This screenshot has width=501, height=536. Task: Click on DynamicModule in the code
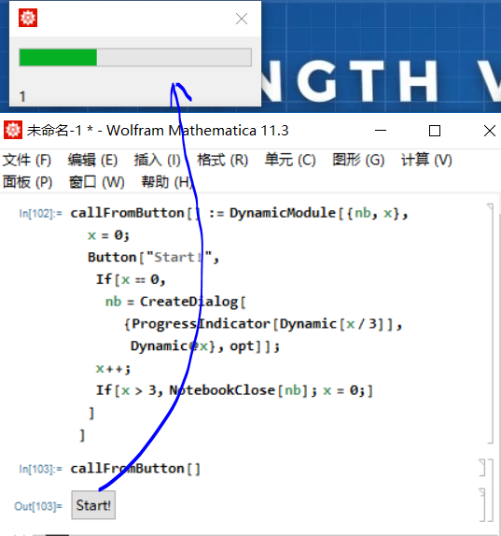[x=283, y=213]
